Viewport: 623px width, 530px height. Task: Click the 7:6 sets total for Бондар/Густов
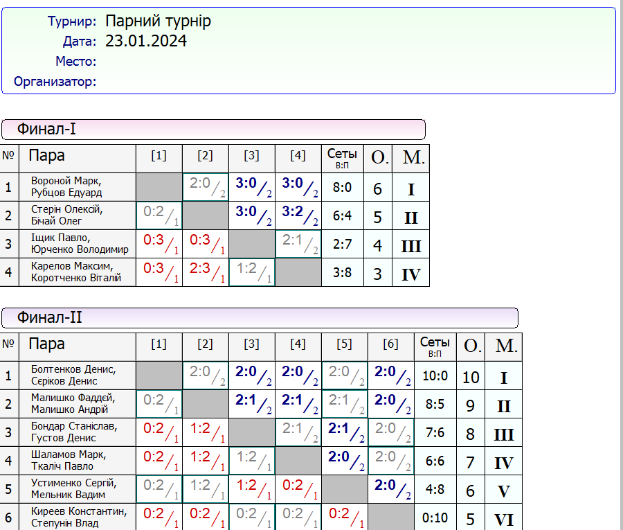435,433
